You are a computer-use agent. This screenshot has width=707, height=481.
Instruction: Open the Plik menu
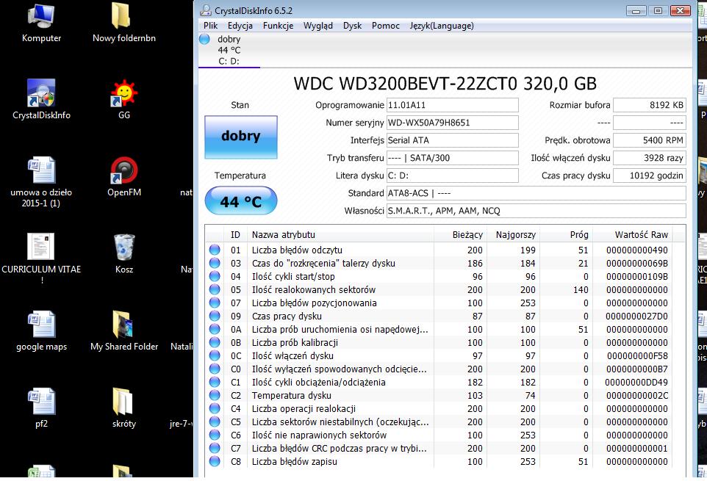coord(211,26)
